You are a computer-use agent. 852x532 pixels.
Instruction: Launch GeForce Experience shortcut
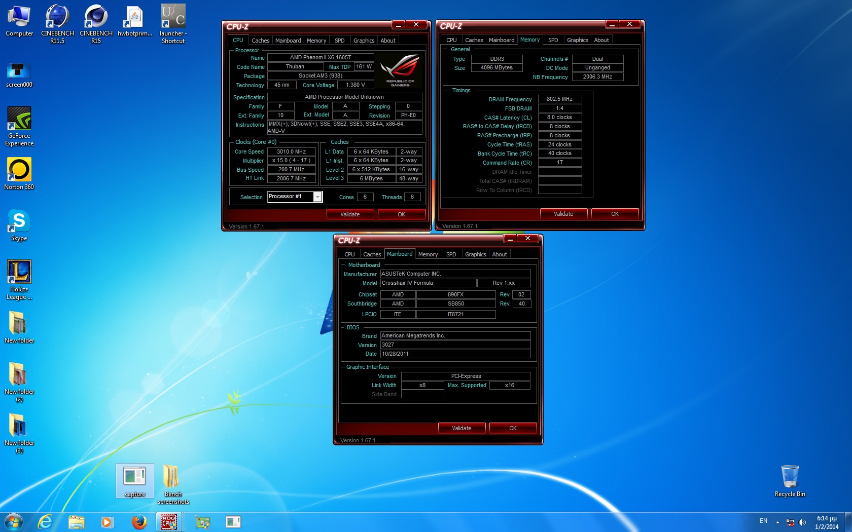pos(19,127)
